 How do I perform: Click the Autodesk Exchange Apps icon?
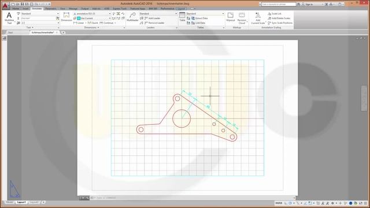326,4
